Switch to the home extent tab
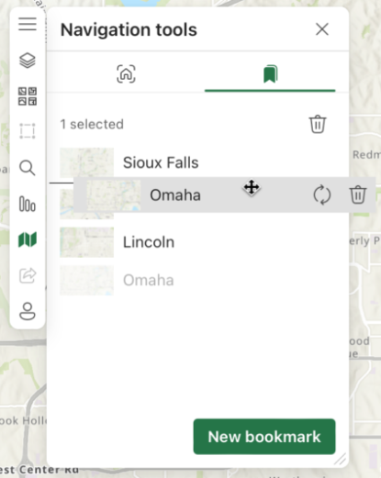The width and height of the screenshot is (381, 478). pyautogui.click(x=126, y=73)
